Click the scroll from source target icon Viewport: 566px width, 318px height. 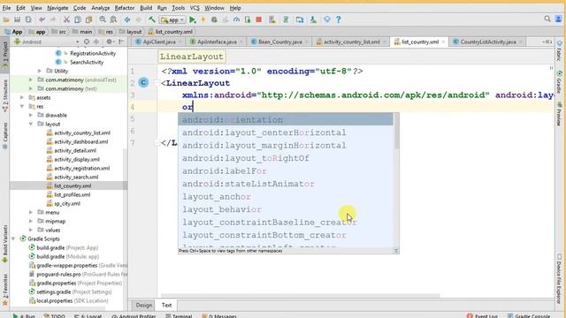tap(87, 42)
